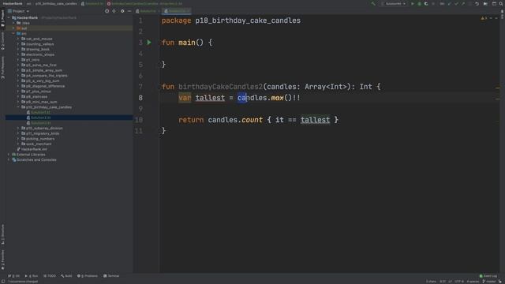
Task: Open the Build tool window
Action: click(x=66, y=276)
